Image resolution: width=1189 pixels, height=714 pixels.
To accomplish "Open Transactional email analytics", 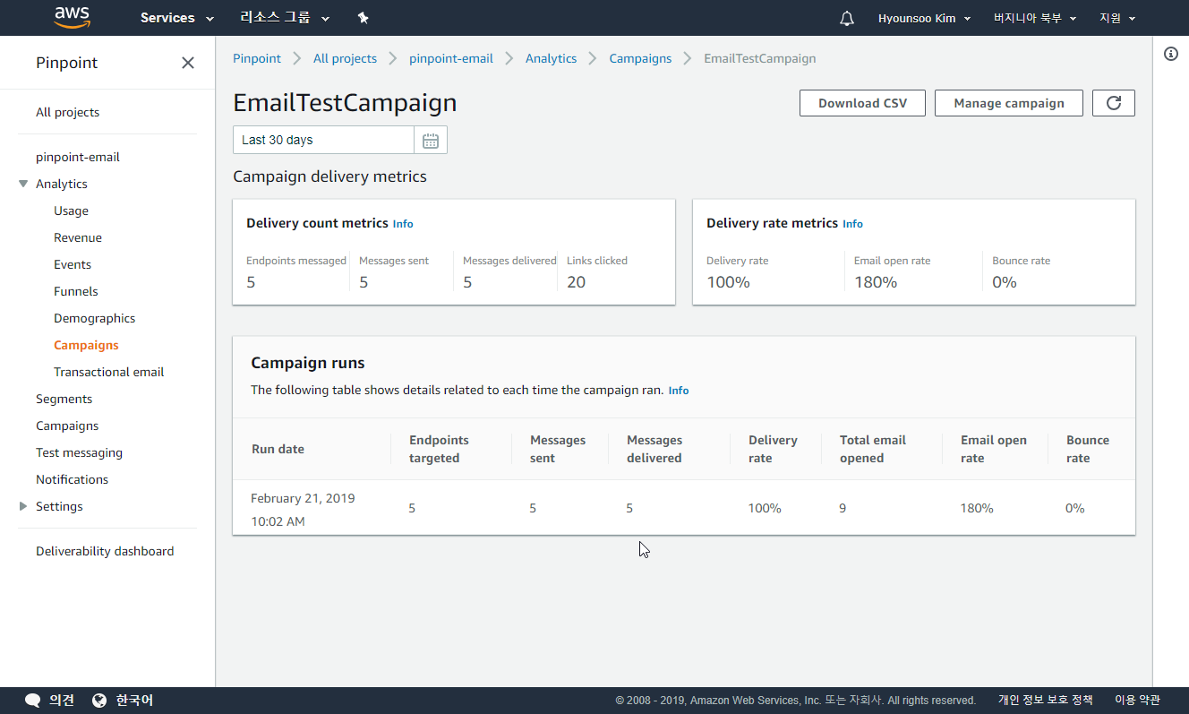I will tap(109, 372).
